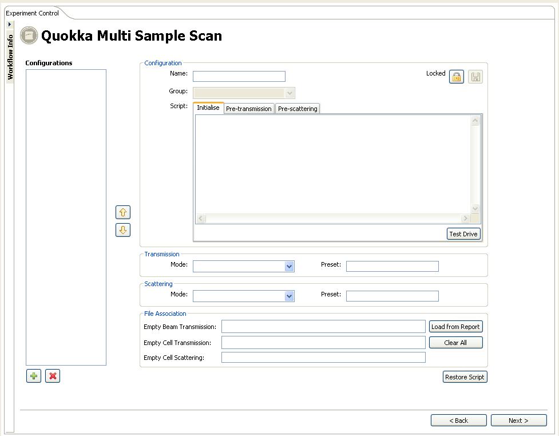Click the script area horizontal scrollbar
Viewport: 559px width, 436px height.
(x=333, y=219)
